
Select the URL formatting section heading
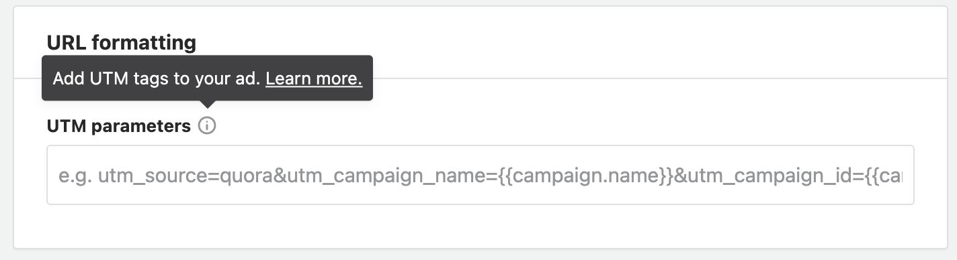122,43
